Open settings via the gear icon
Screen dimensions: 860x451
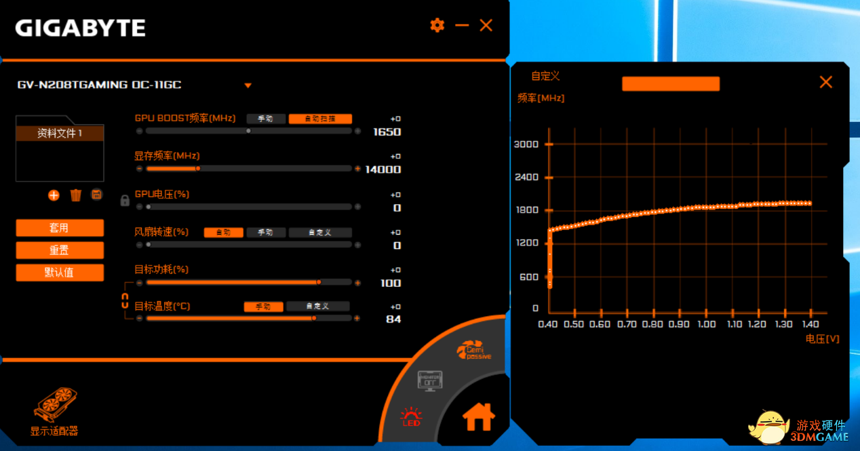pyautogui.click(x=437, y=25)
